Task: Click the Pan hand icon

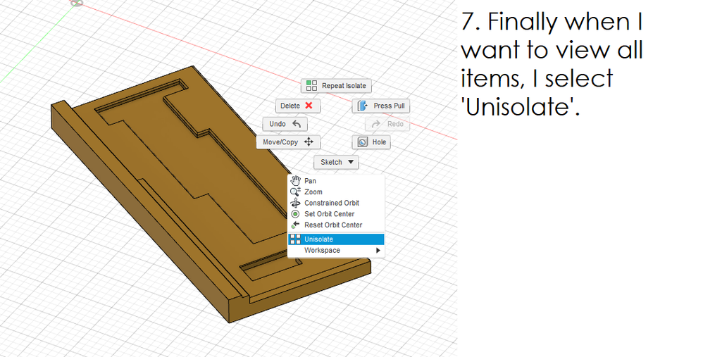Action: [x=295, y=180]
